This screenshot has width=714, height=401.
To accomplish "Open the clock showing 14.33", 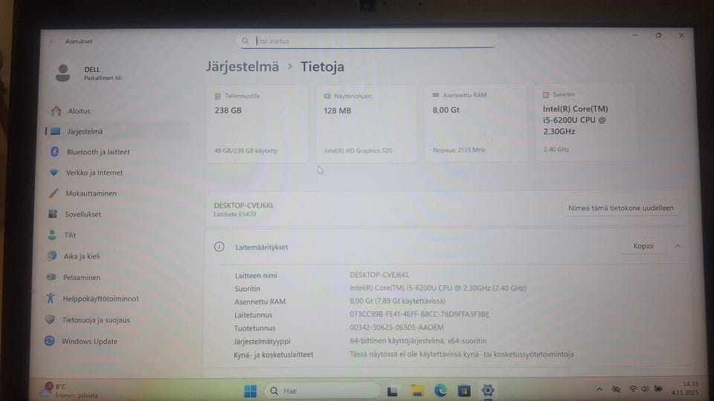I will [x=685, y=388].
